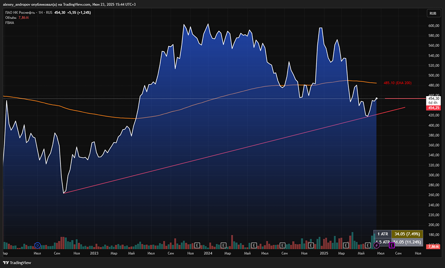Open the earnings E marker by Мар 2025
Viewport: 445px width, 268px height.
pyautogui.click(x=346, y=245)
